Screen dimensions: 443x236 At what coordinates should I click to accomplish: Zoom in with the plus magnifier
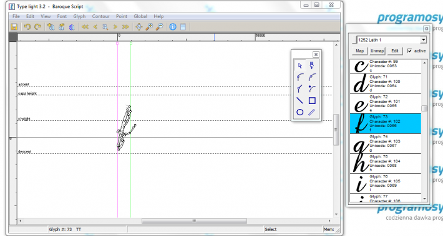coord(149,27)
